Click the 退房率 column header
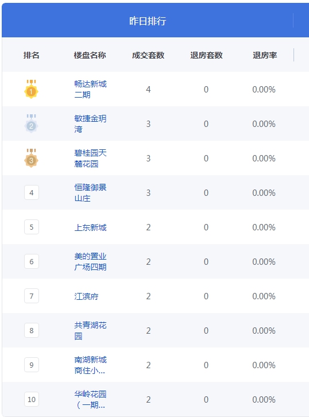This screenshot has width=309, height=417. [265, 55]
